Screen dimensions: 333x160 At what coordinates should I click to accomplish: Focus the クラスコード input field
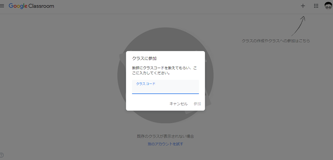165,87
